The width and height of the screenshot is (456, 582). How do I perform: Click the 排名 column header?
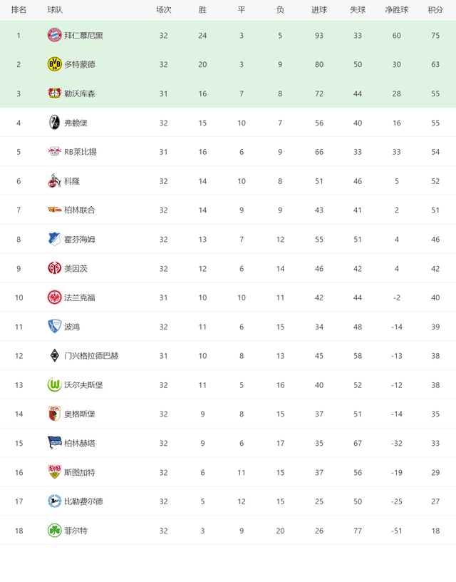point(19,10)
